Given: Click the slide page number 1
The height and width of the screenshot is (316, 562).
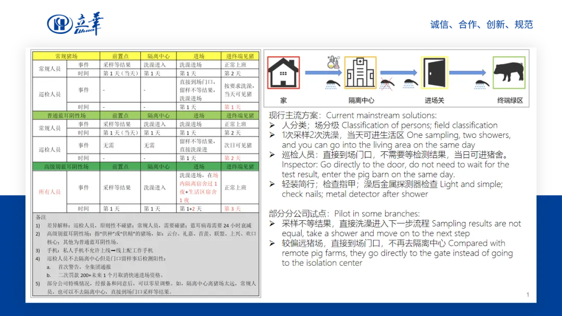Looking at the screenshot, I should pos(527,295).
